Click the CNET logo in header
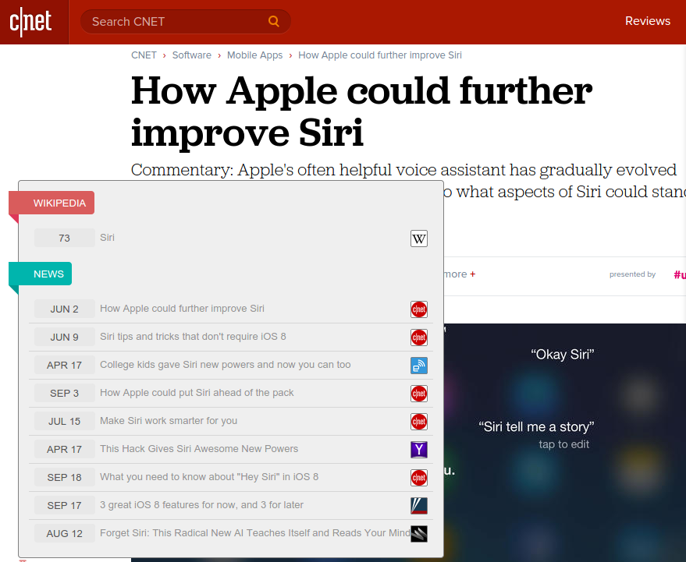This screenshot has width=686, height=562. [x=30, y=22]
